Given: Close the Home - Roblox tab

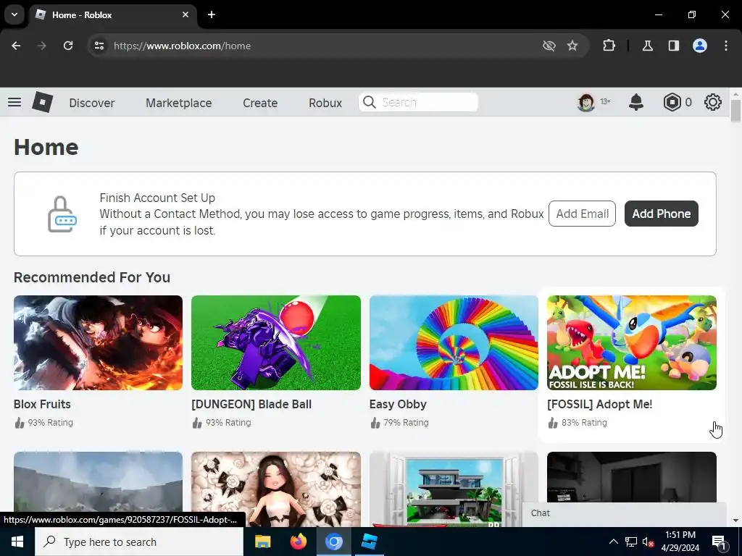Looking at the screenshot, I should pos(185,14).
